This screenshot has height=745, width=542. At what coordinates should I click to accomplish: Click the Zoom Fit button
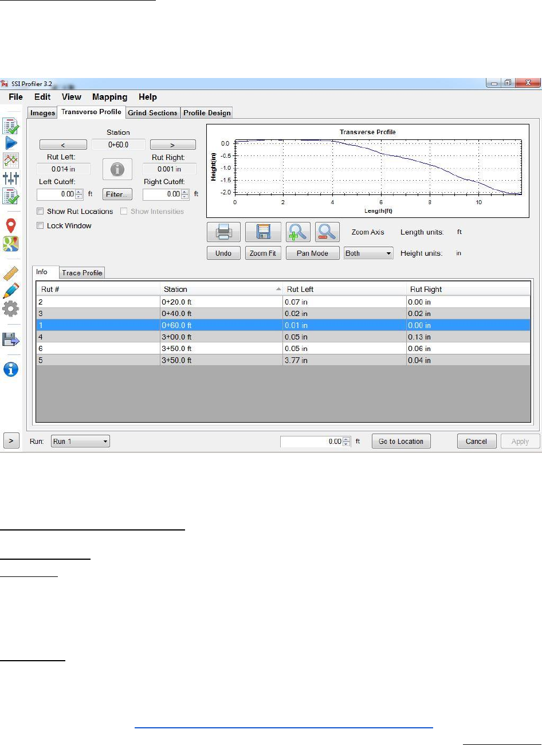click(263, 253)
